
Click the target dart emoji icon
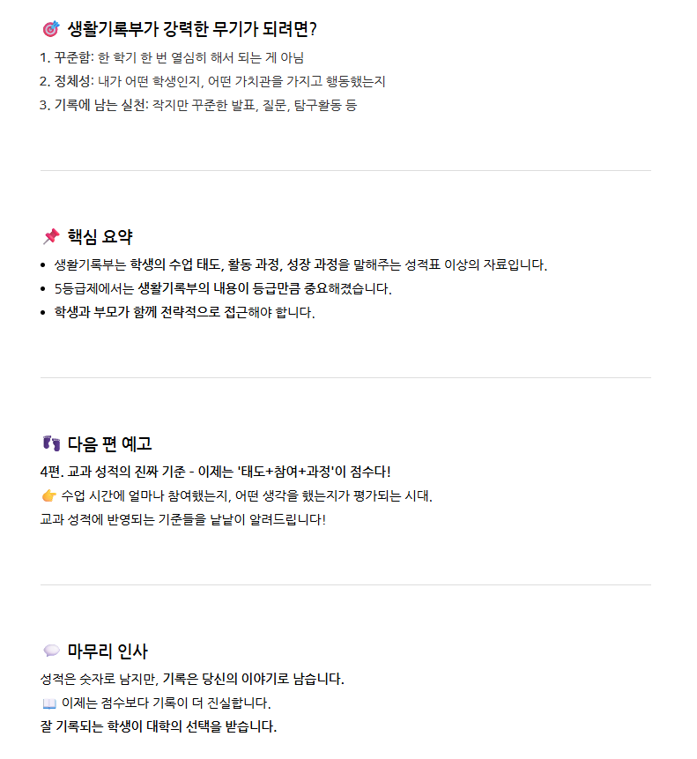tap(51, 29)
